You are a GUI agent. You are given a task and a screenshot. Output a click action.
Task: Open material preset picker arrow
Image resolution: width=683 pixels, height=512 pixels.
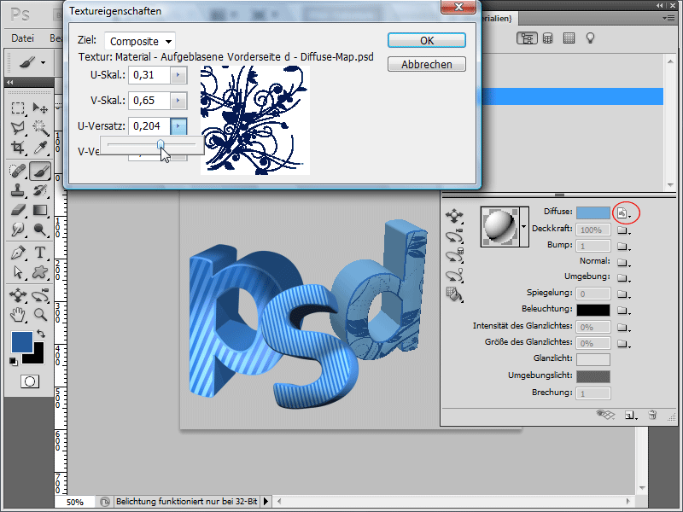pos(524,227)
